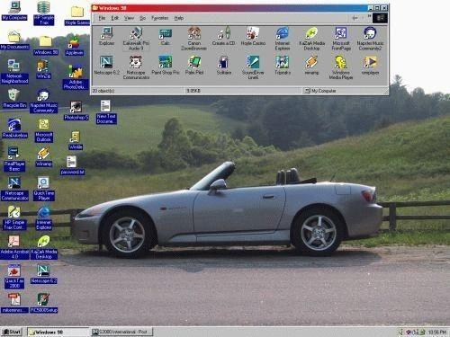
Task: Select Napster Music Community2 shortcut
Action: click(x=371, y=39)
